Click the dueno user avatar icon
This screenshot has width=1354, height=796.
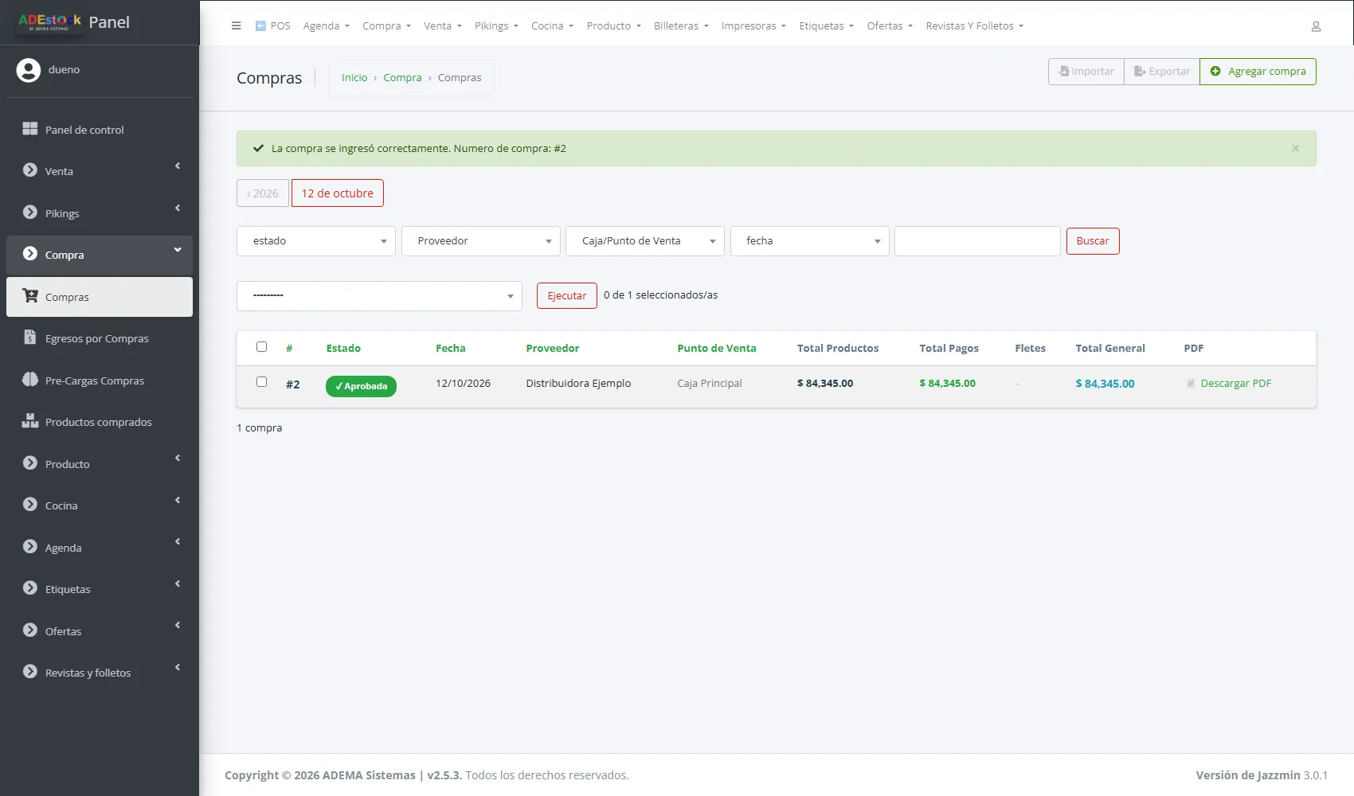click(x=29, y=70)
